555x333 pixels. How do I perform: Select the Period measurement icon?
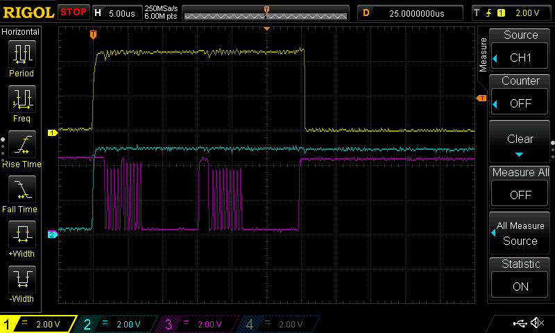coord(22,54)
